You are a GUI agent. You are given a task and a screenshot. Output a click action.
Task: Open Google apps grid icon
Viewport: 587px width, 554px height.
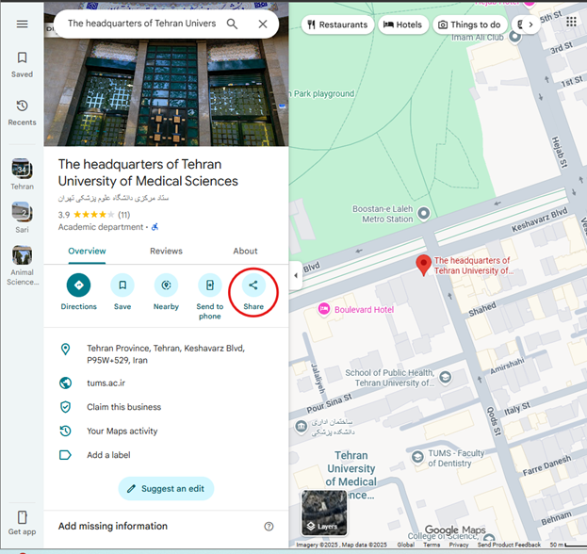coord(571,21)
